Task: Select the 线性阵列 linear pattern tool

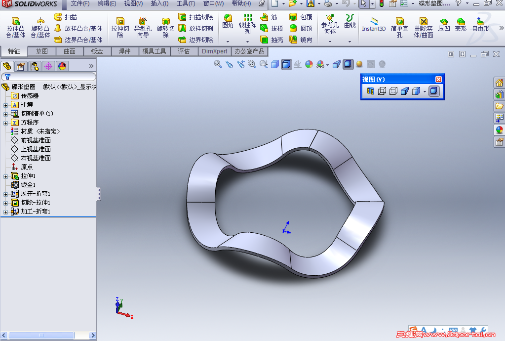Action: (x=247, y=24)
